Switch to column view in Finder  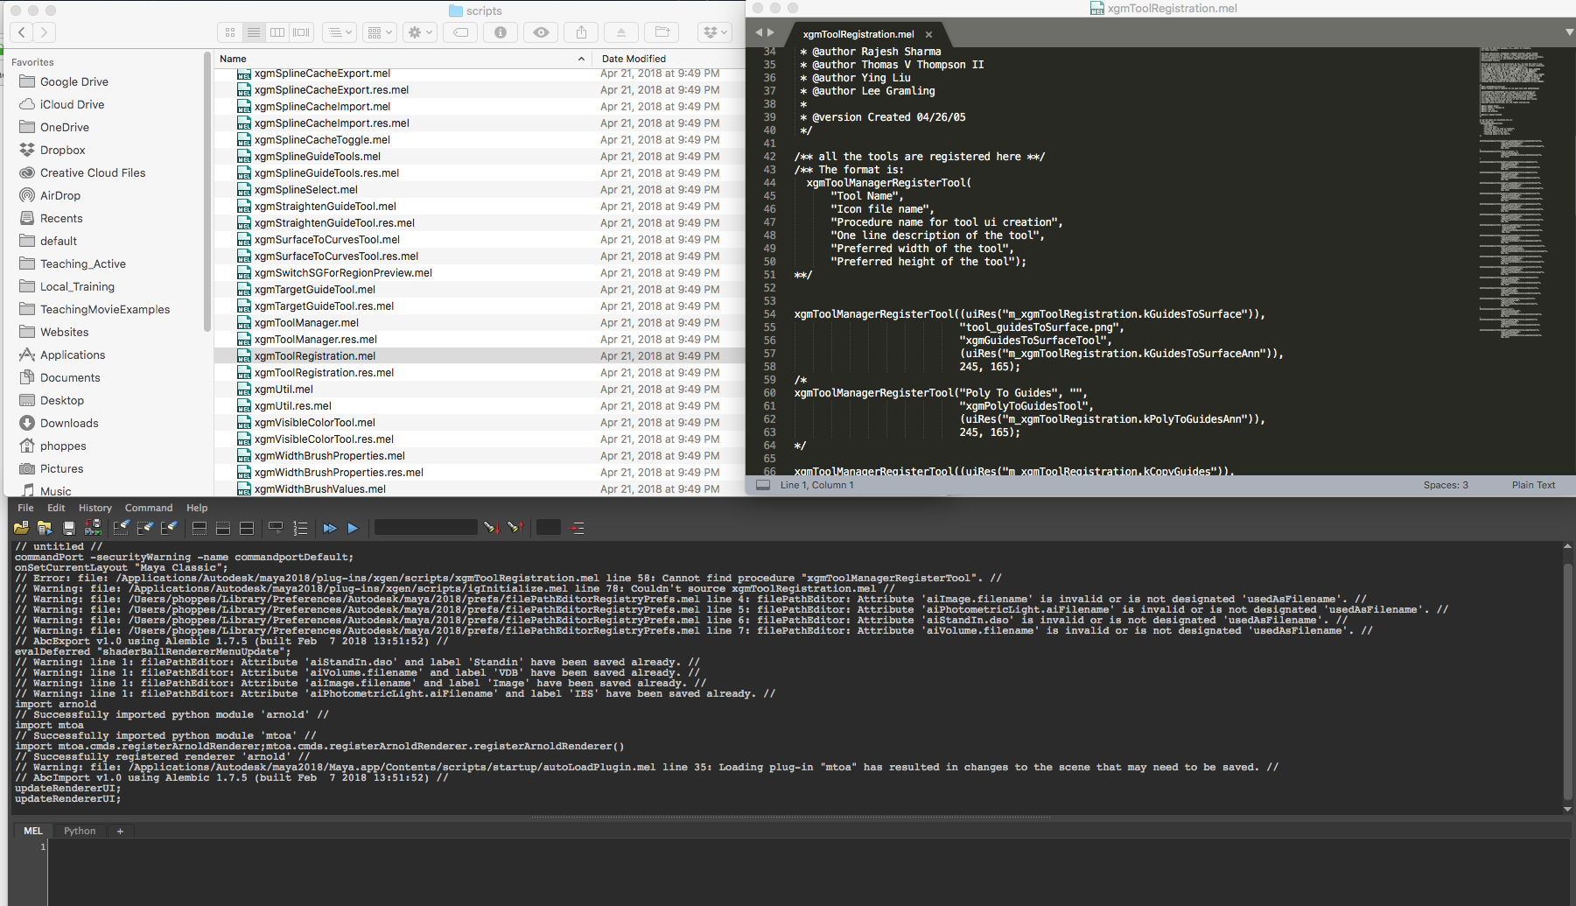277,32
